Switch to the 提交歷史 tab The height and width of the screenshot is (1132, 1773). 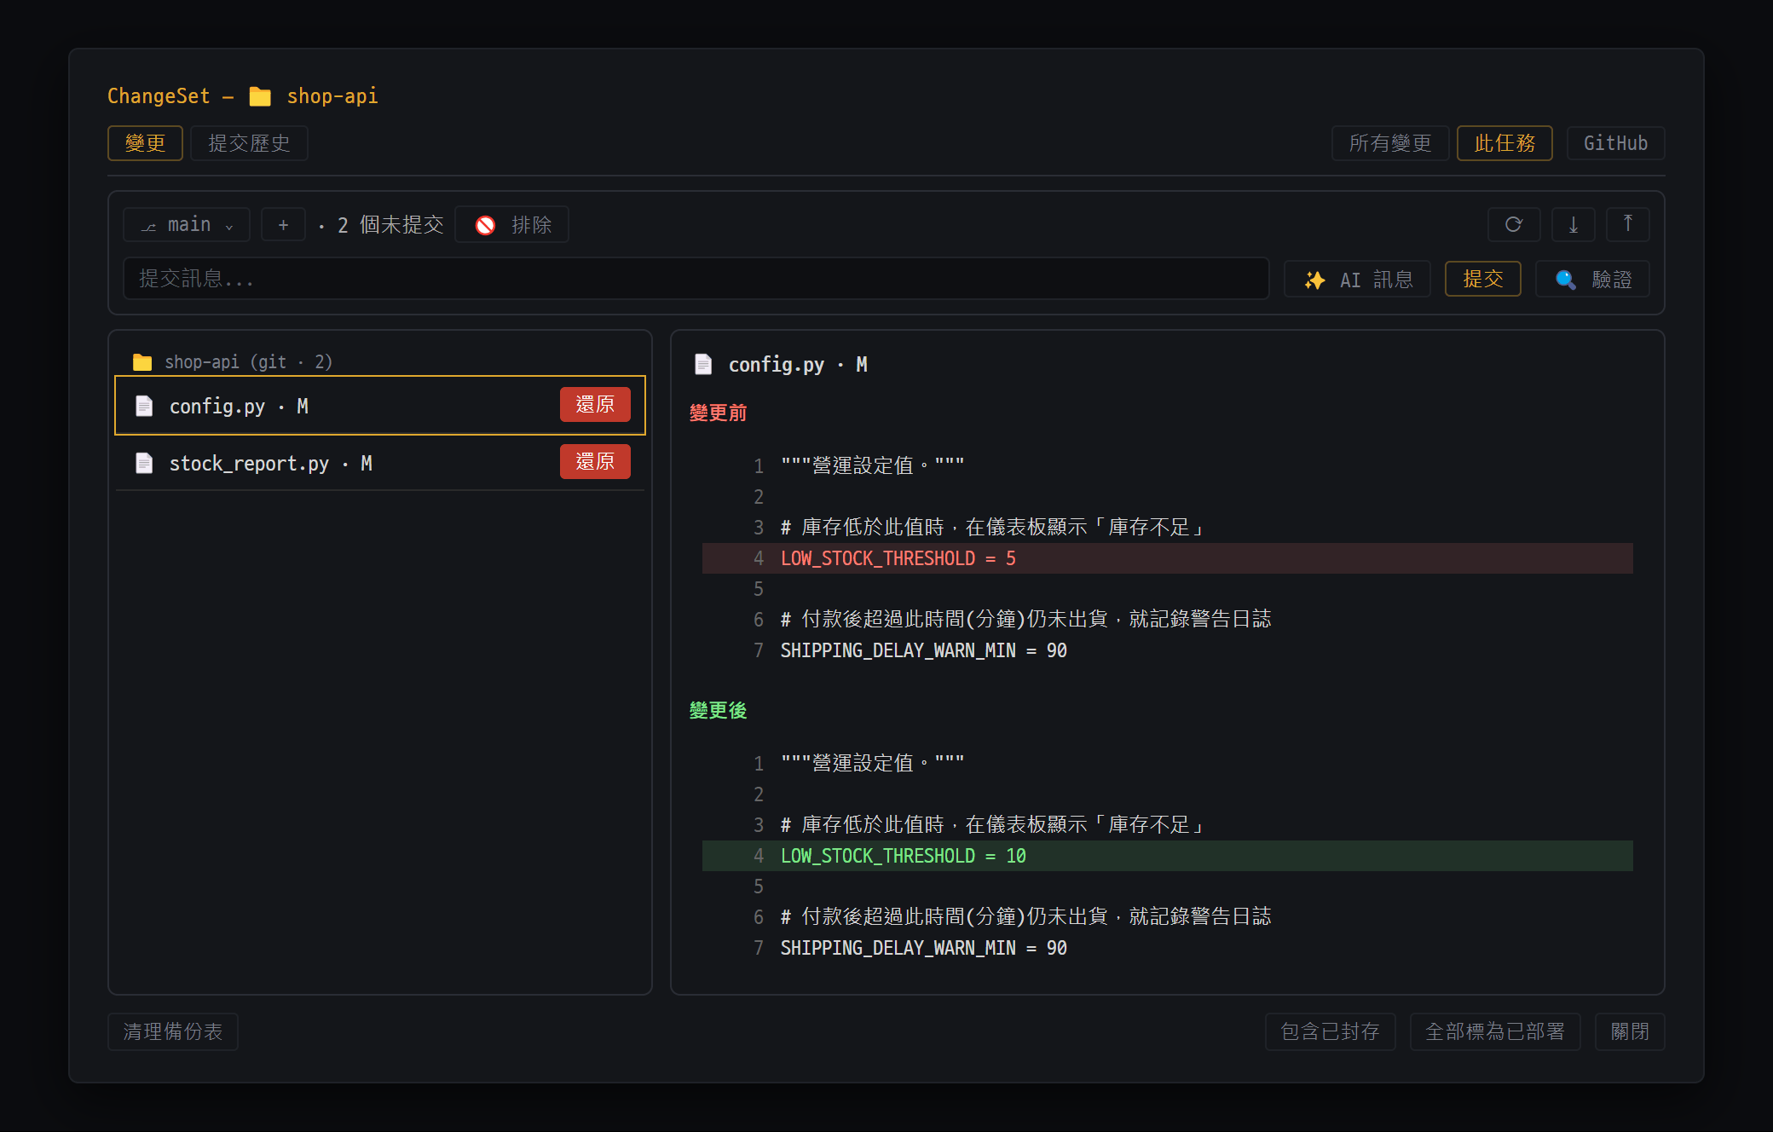click(x=249, y=143)
